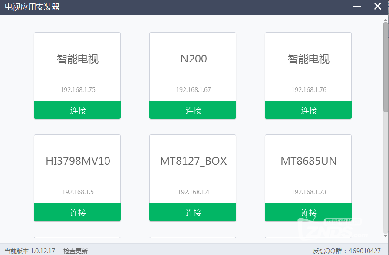Screen dimensions: 389x255
Task: Click the IP address 192.168.1.5
Action: point(78,192)
